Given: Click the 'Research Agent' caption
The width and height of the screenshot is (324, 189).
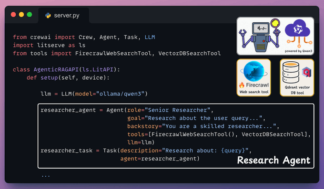Looking at the screenshot, I should click(273, 161).
